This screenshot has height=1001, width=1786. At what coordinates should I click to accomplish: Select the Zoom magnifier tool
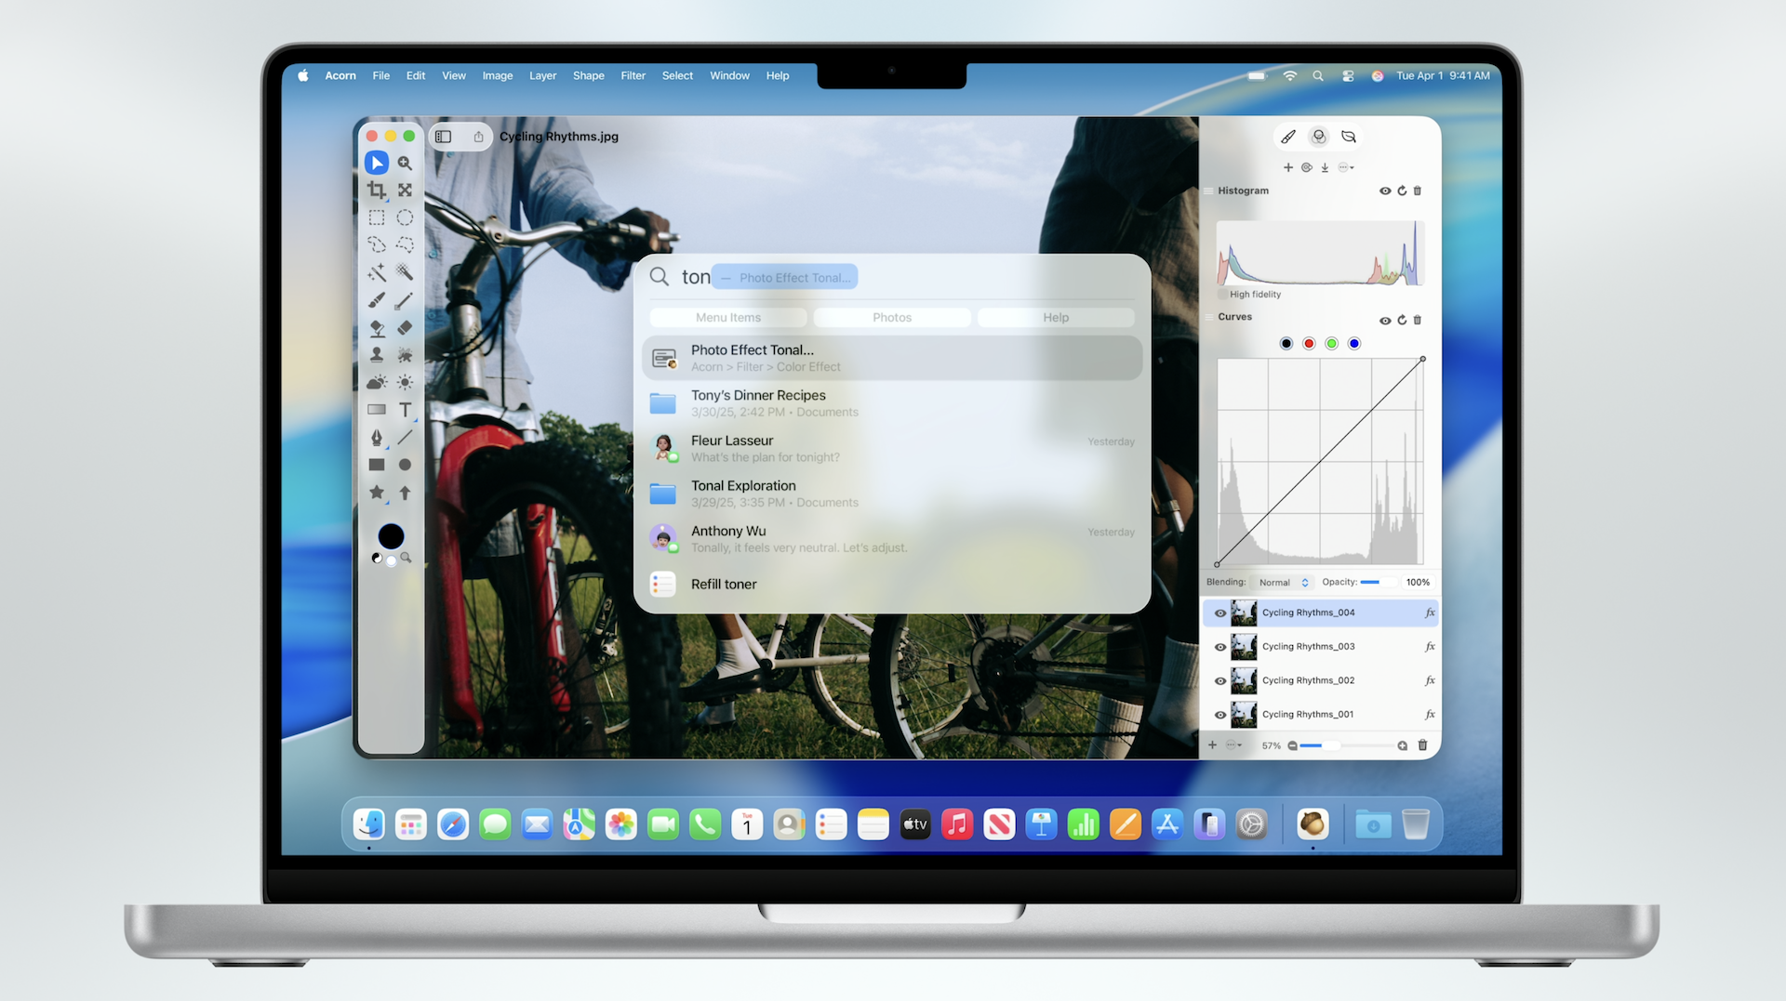[405, 164]
